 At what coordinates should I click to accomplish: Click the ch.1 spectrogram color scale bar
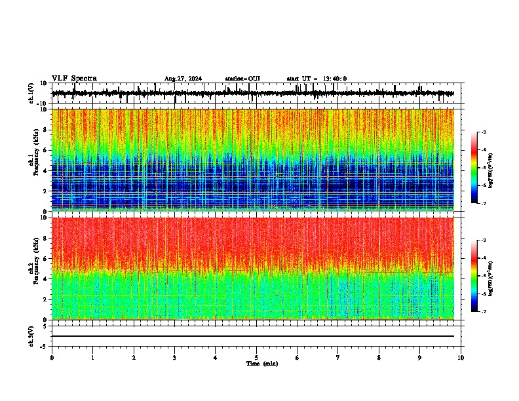point(474,168)
